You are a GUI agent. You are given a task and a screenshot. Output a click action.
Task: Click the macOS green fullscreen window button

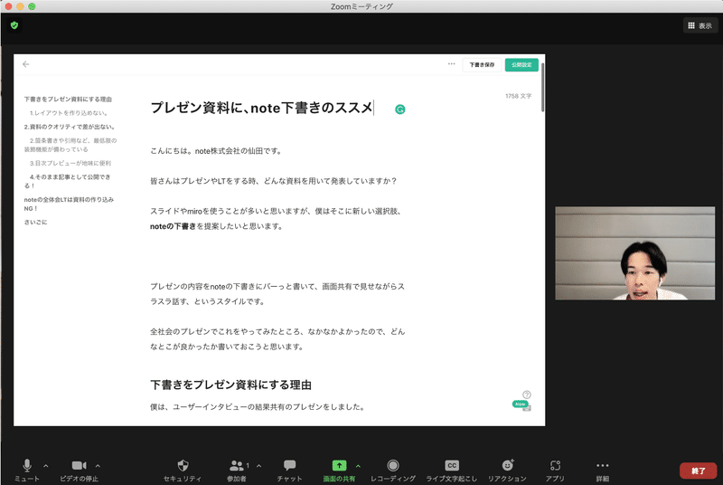32,6
